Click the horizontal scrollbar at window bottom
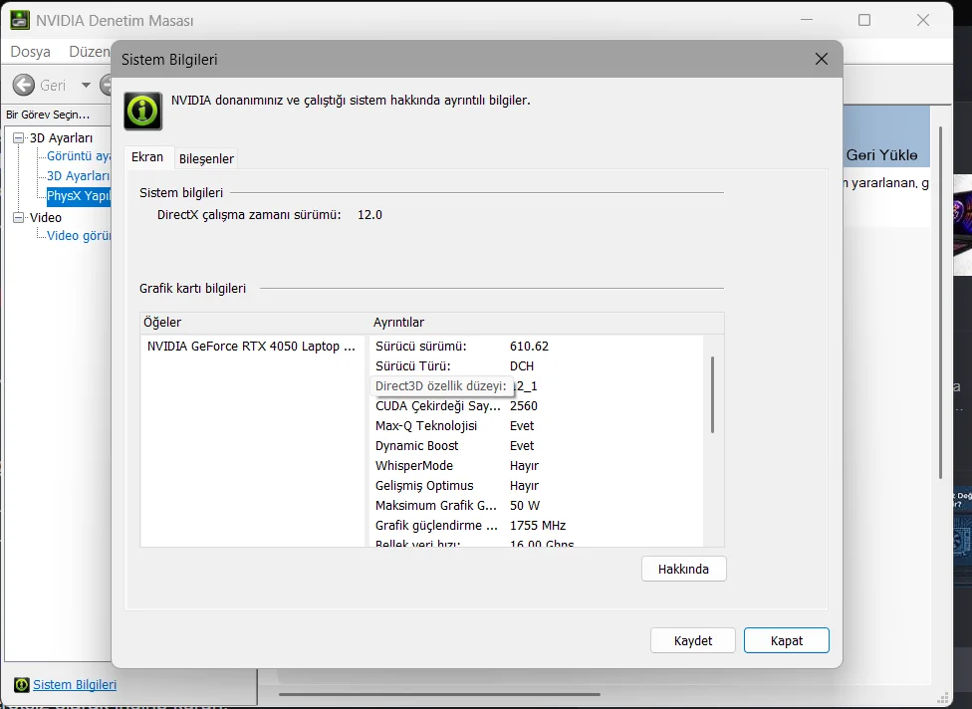Viewport: 972px width, 709px height. (x=439, y=694)
